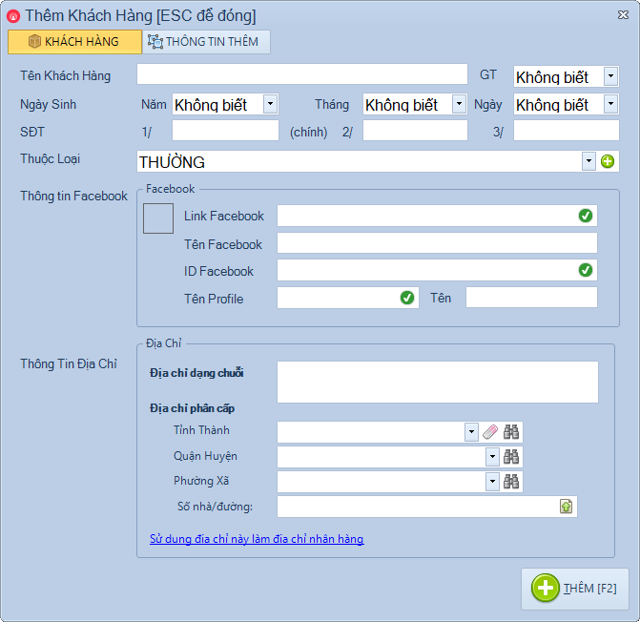Click the eraser icon next to Tỉnh Thành
This screenshot has height=622, width=640.
[x=490, y=432]
